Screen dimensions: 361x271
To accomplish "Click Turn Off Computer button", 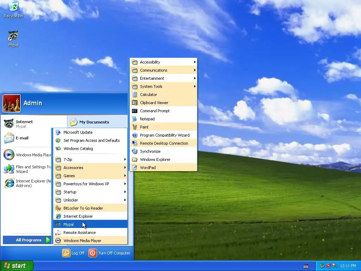I will 109,253.
